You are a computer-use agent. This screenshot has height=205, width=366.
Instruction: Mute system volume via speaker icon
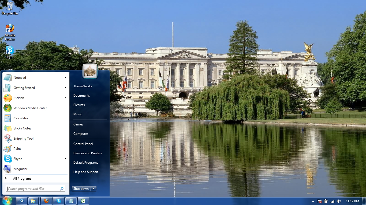click(339, 201)
